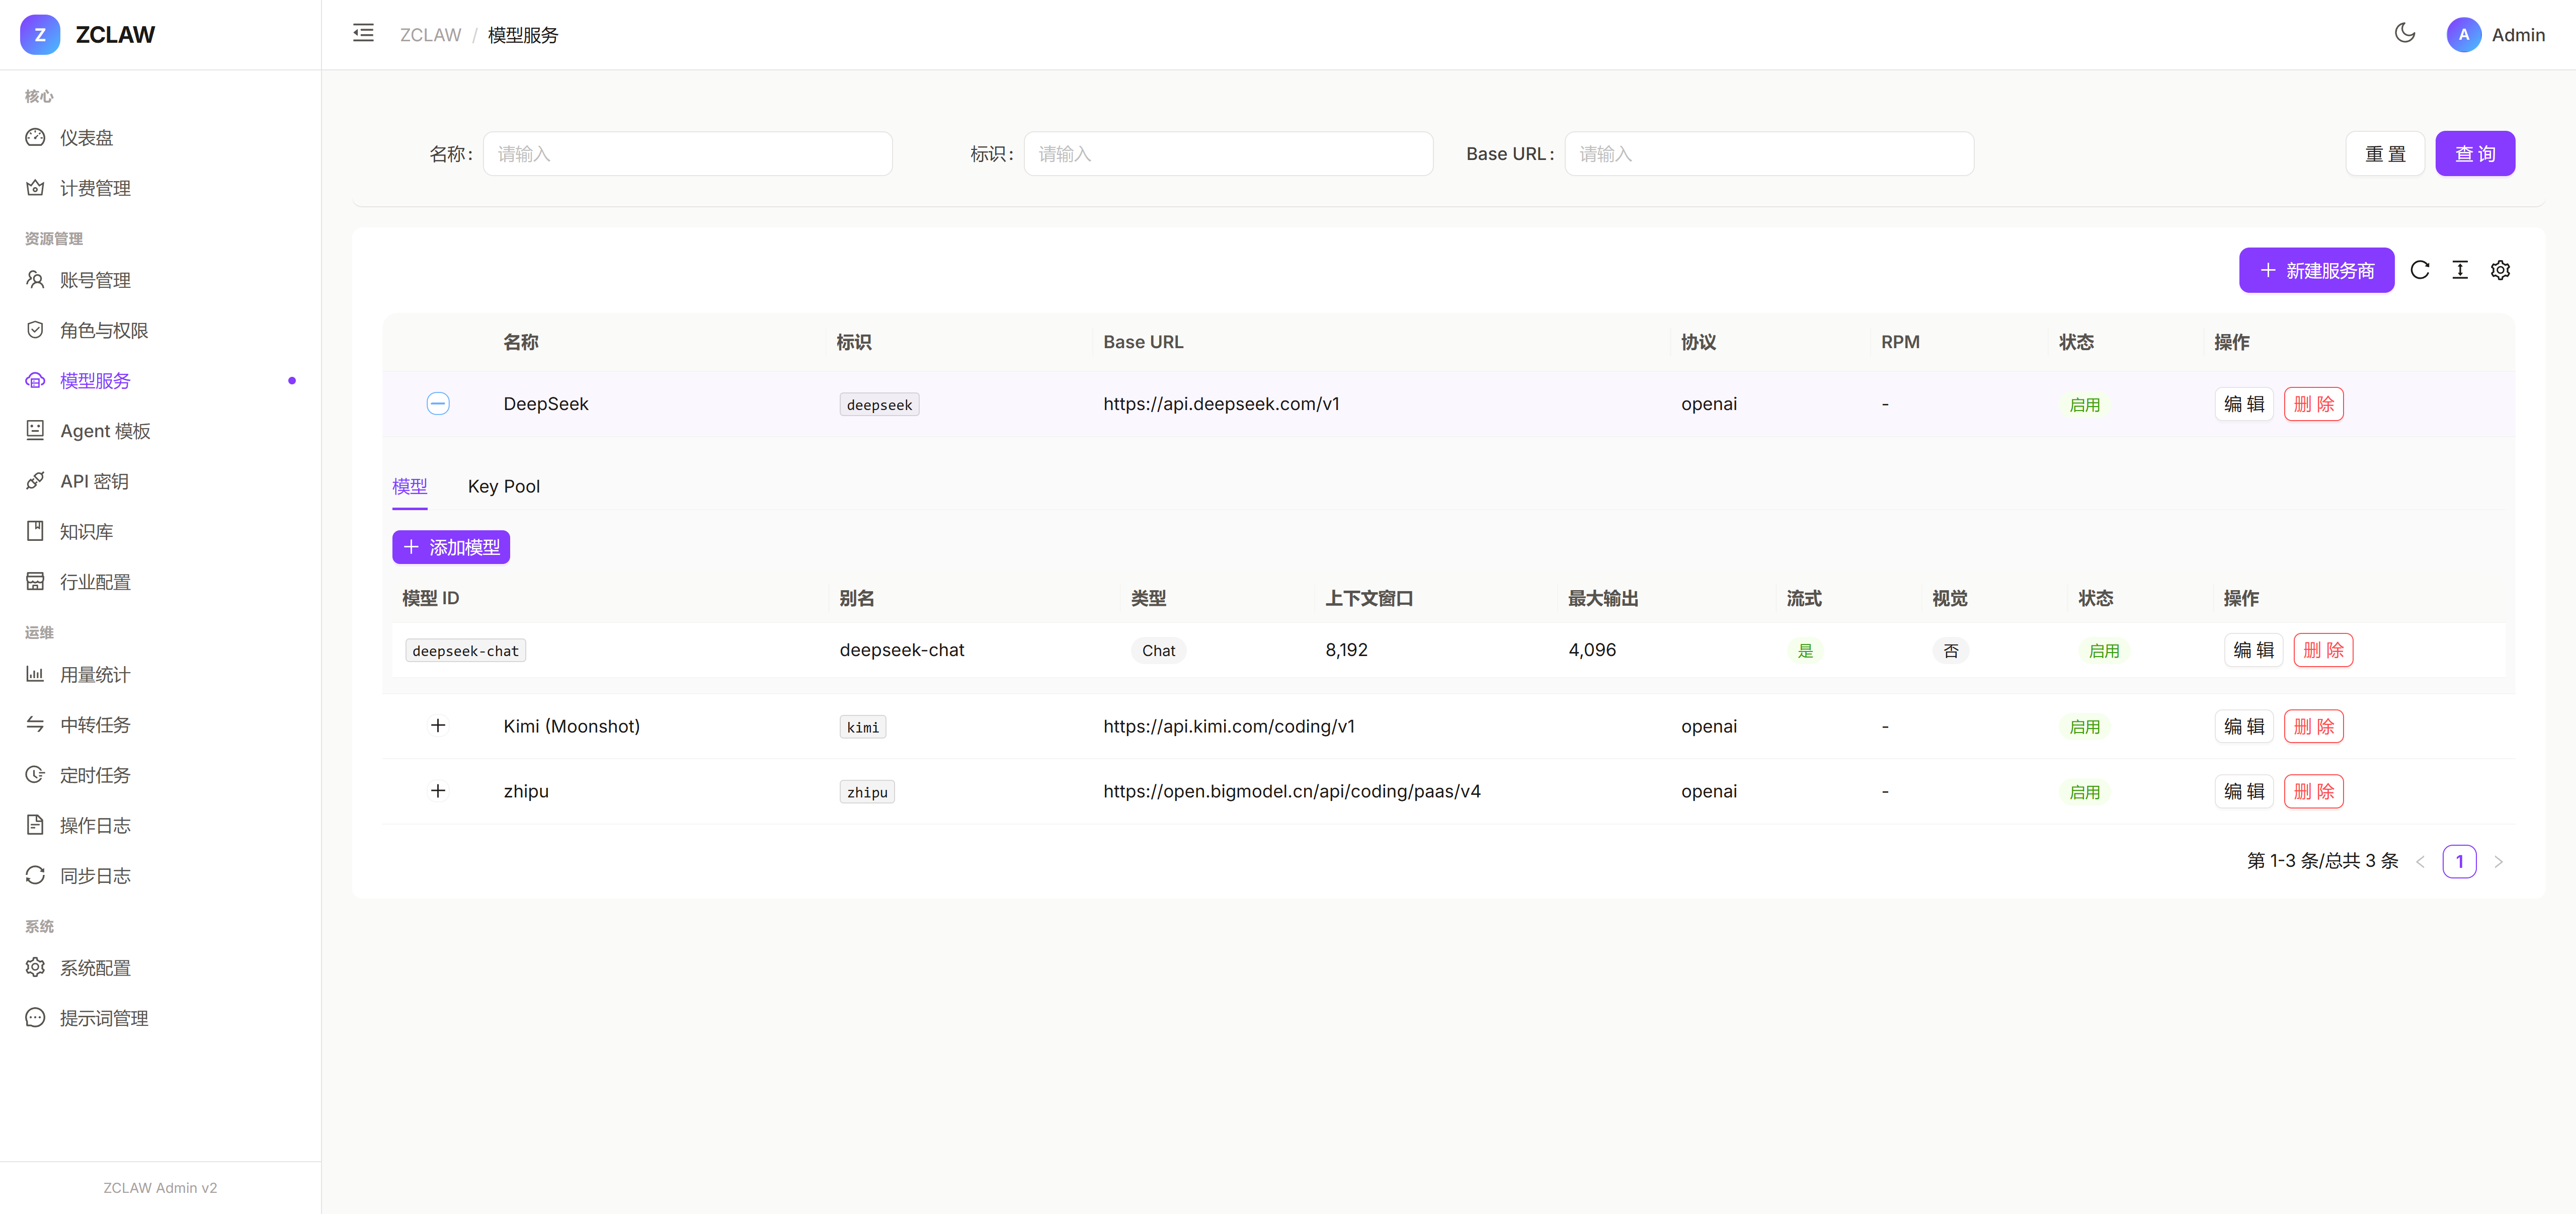Open 仪表盘 dashboard in sidebar
This screenshot has height=1214, width=2576.
(x=86, y=138)
